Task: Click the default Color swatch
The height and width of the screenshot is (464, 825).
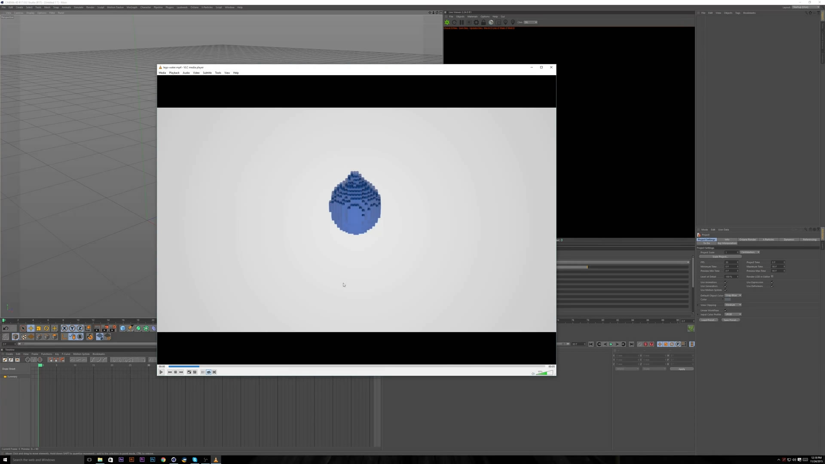Action: click(727, 299)
